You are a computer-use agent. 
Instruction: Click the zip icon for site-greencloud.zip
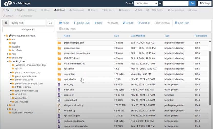click(59, 105)
